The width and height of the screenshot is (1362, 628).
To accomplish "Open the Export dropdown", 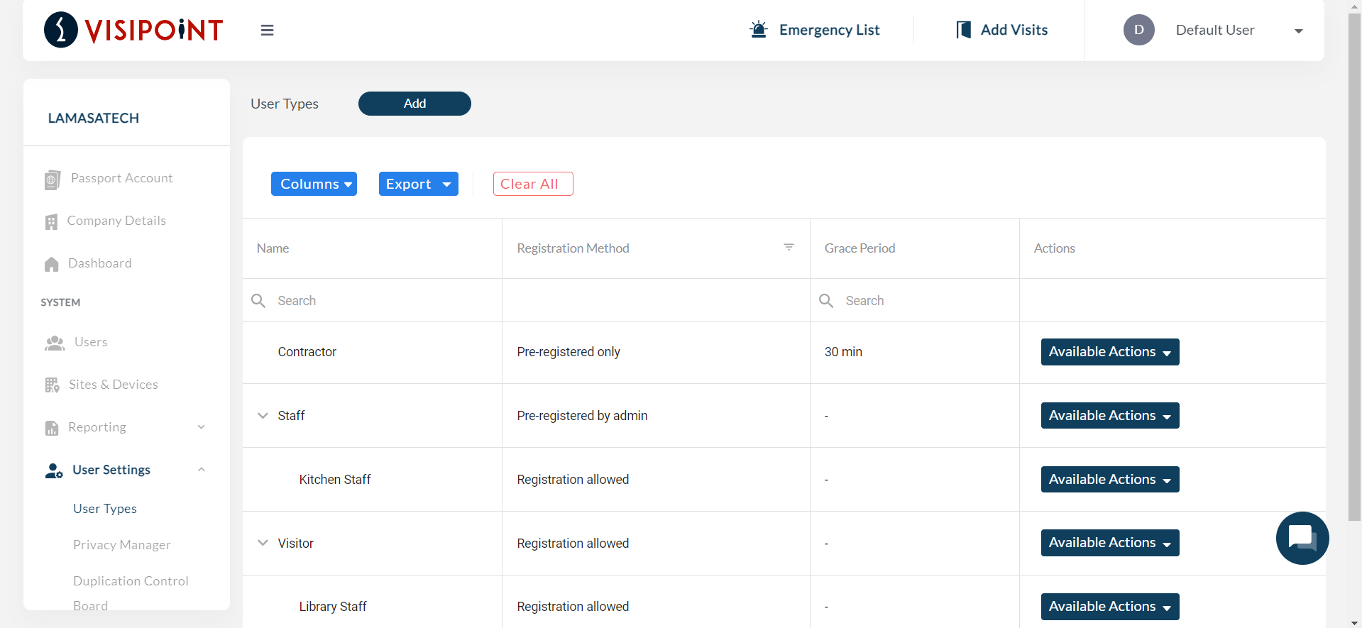I will (x=418, y=184).
